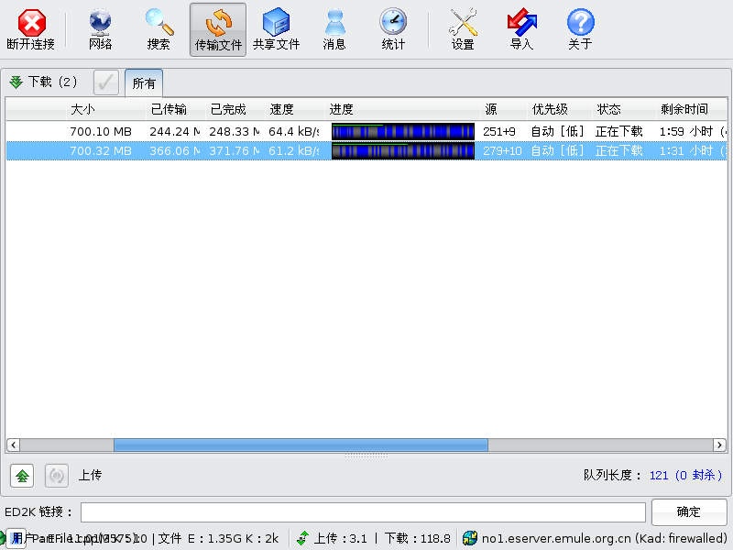The image size is (733, 550).
Task: Click no1.eserver.emule.org.cn server status text
Action: point(605,538)
